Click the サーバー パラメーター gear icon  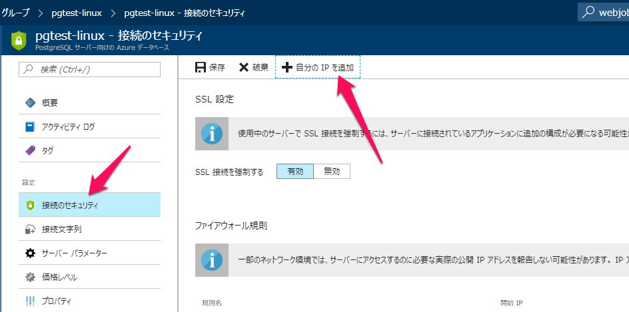click(30, 253)
